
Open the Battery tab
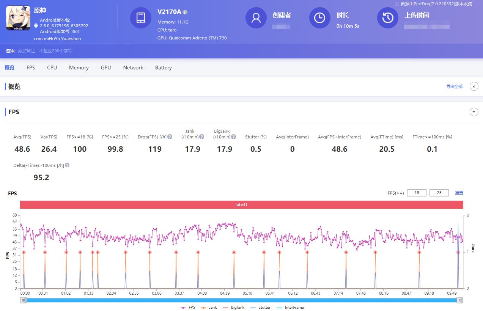(x=163, y=68)
